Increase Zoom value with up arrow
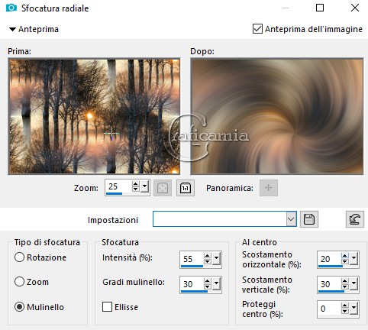This screenshot has height=330, width=368. click(135, 184)
